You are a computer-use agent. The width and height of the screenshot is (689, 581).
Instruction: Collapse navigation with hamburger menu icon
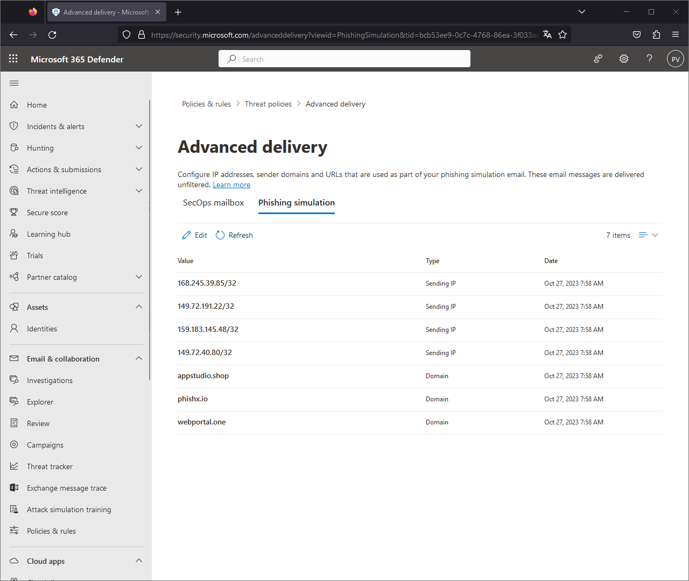coord(14,83)
